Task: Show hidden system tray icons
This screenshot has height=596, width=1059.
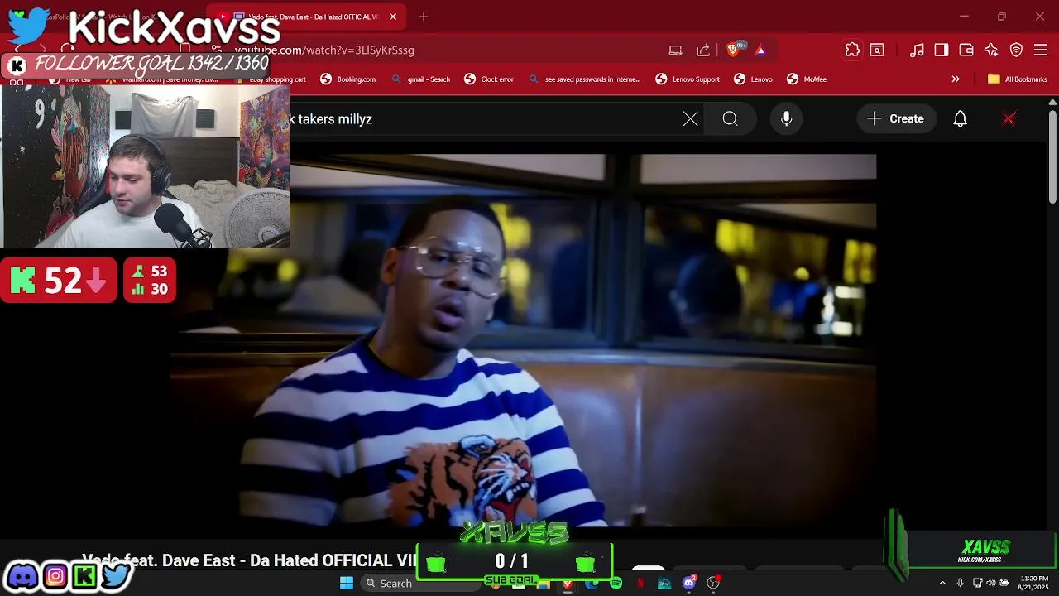Action: [x=942, y=583]
